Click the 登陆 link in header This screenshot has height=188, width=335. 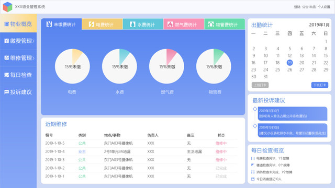[x=297, y=7]
